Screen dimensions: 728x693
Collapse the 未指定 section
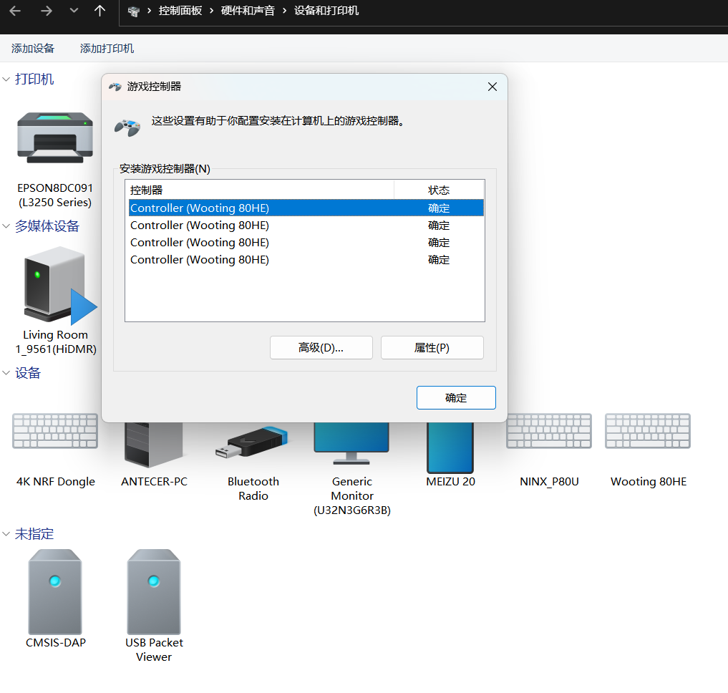point(6,534)
